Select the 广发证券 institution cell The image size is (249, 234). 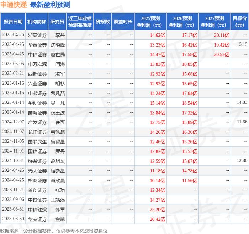coord(37,122)
